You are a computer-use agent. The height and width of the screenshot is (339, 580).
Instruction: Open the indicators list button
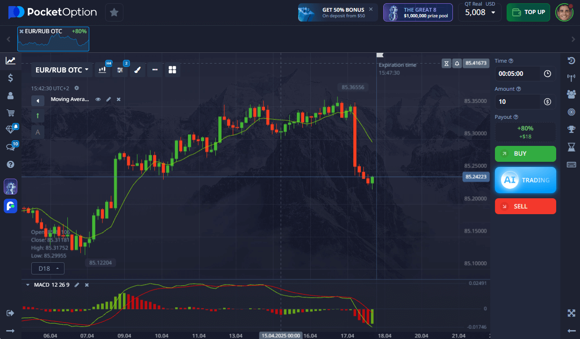(x=120, y=70)
